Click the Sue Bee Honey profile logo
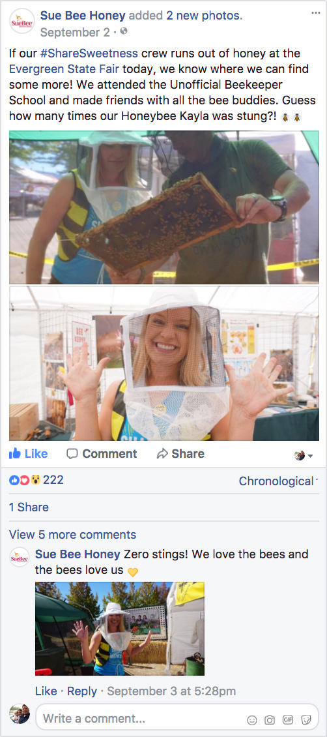This screenshot has width=327, height=737. pyautogui.click(x=22, y=21)
